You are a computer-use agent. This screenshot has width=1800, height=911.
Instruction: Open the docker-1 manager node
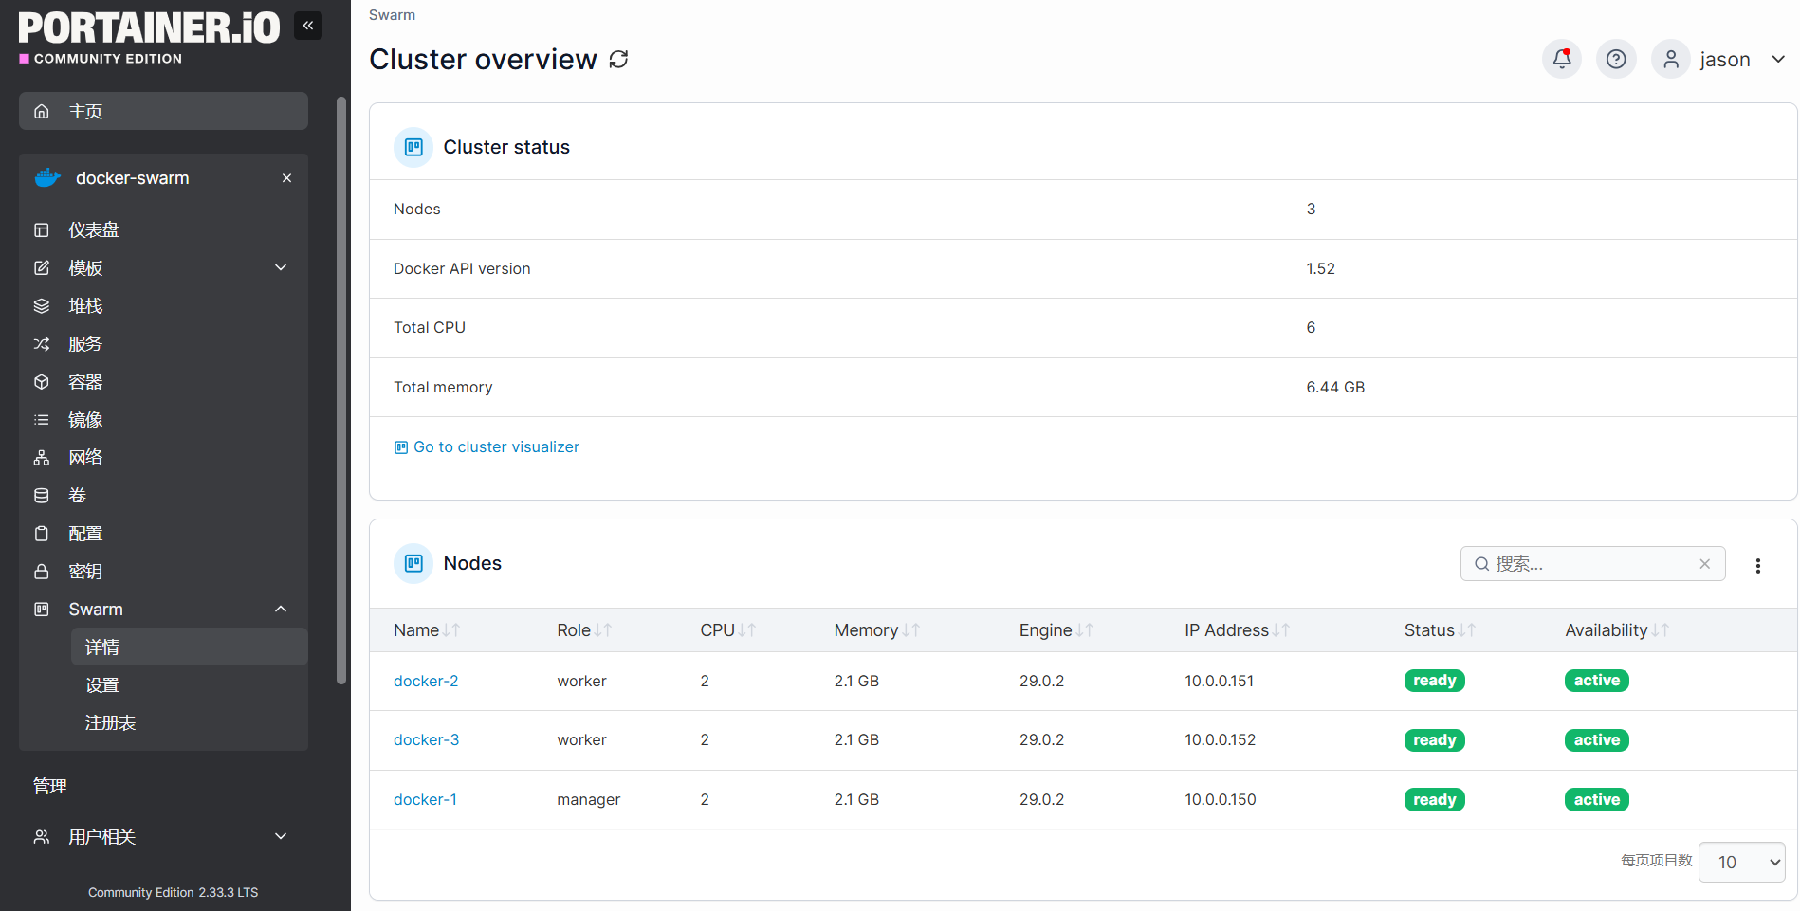pos(425,800)
